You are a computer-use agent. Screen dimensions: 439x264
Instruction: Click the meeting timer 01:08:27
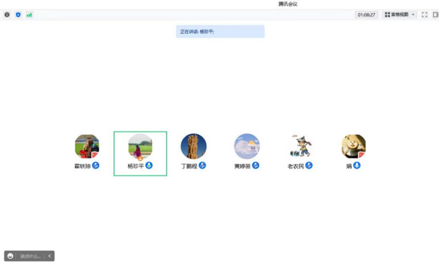point(366,15)
